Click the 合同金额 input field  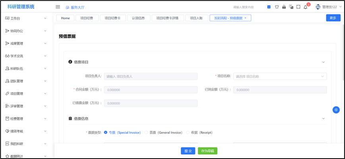click(x=151, y=90)
